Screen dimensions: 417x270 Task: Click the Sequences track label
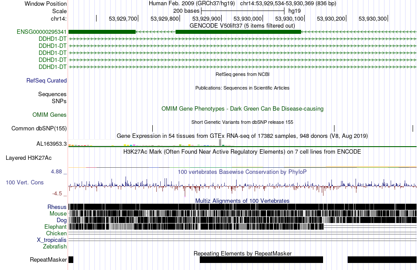point(52,94)
